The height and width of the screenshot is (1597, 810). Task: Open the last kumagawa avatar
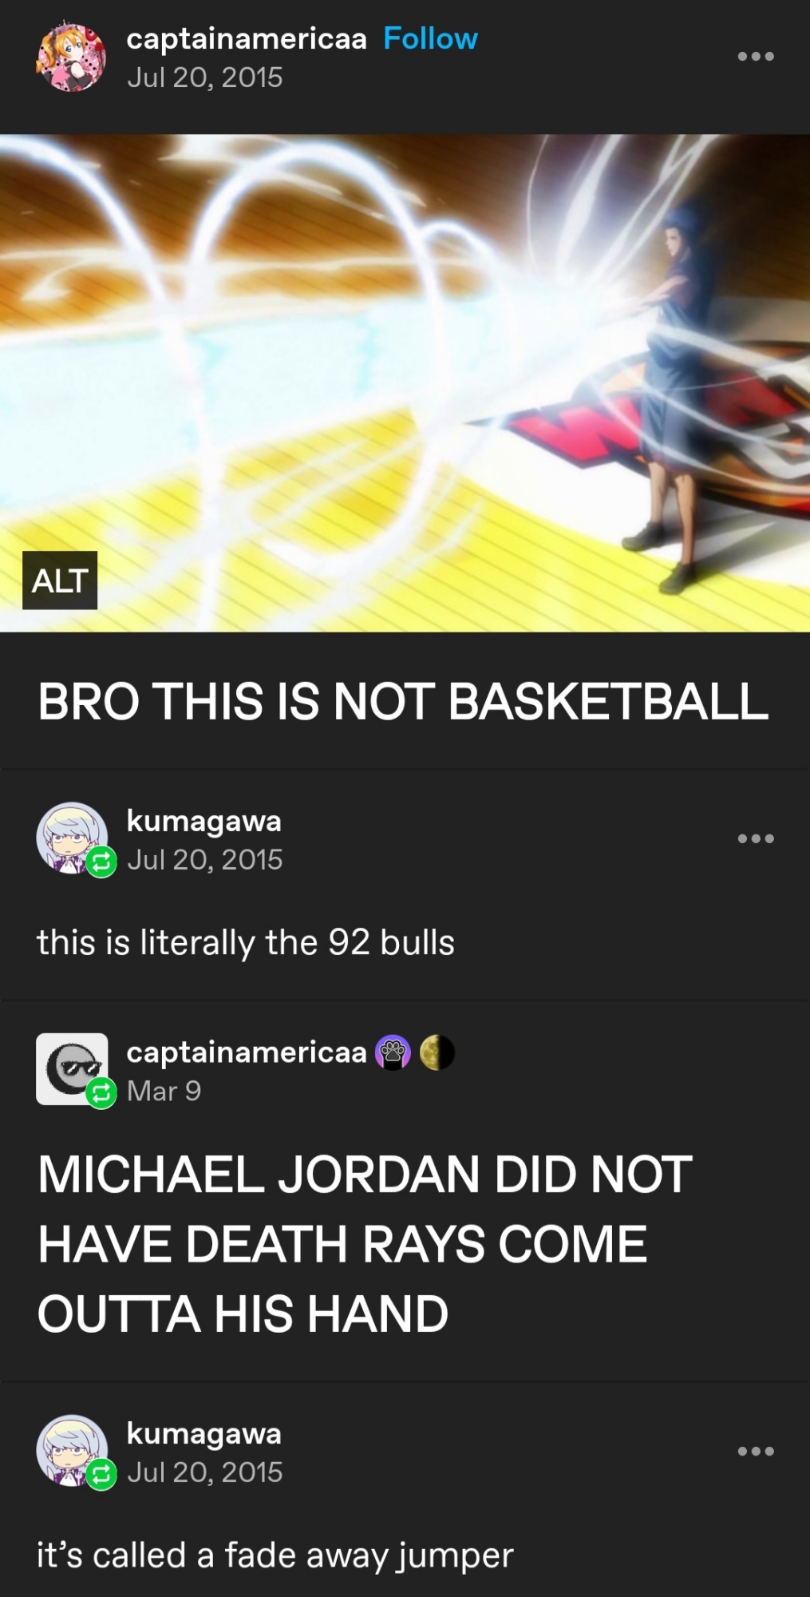pyautogui.click(x=71, y=1450)
